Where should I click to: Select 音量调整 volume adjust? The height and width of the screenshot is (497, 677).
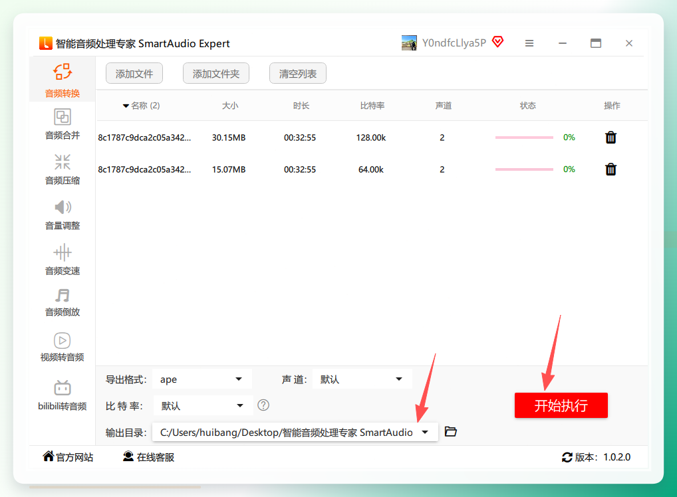coord(62,215)
